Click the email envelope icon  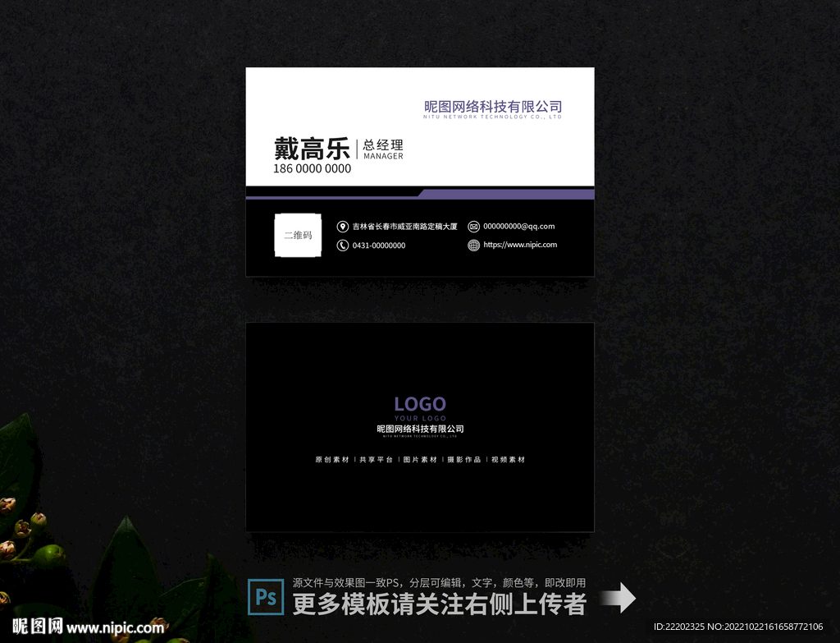473,227
